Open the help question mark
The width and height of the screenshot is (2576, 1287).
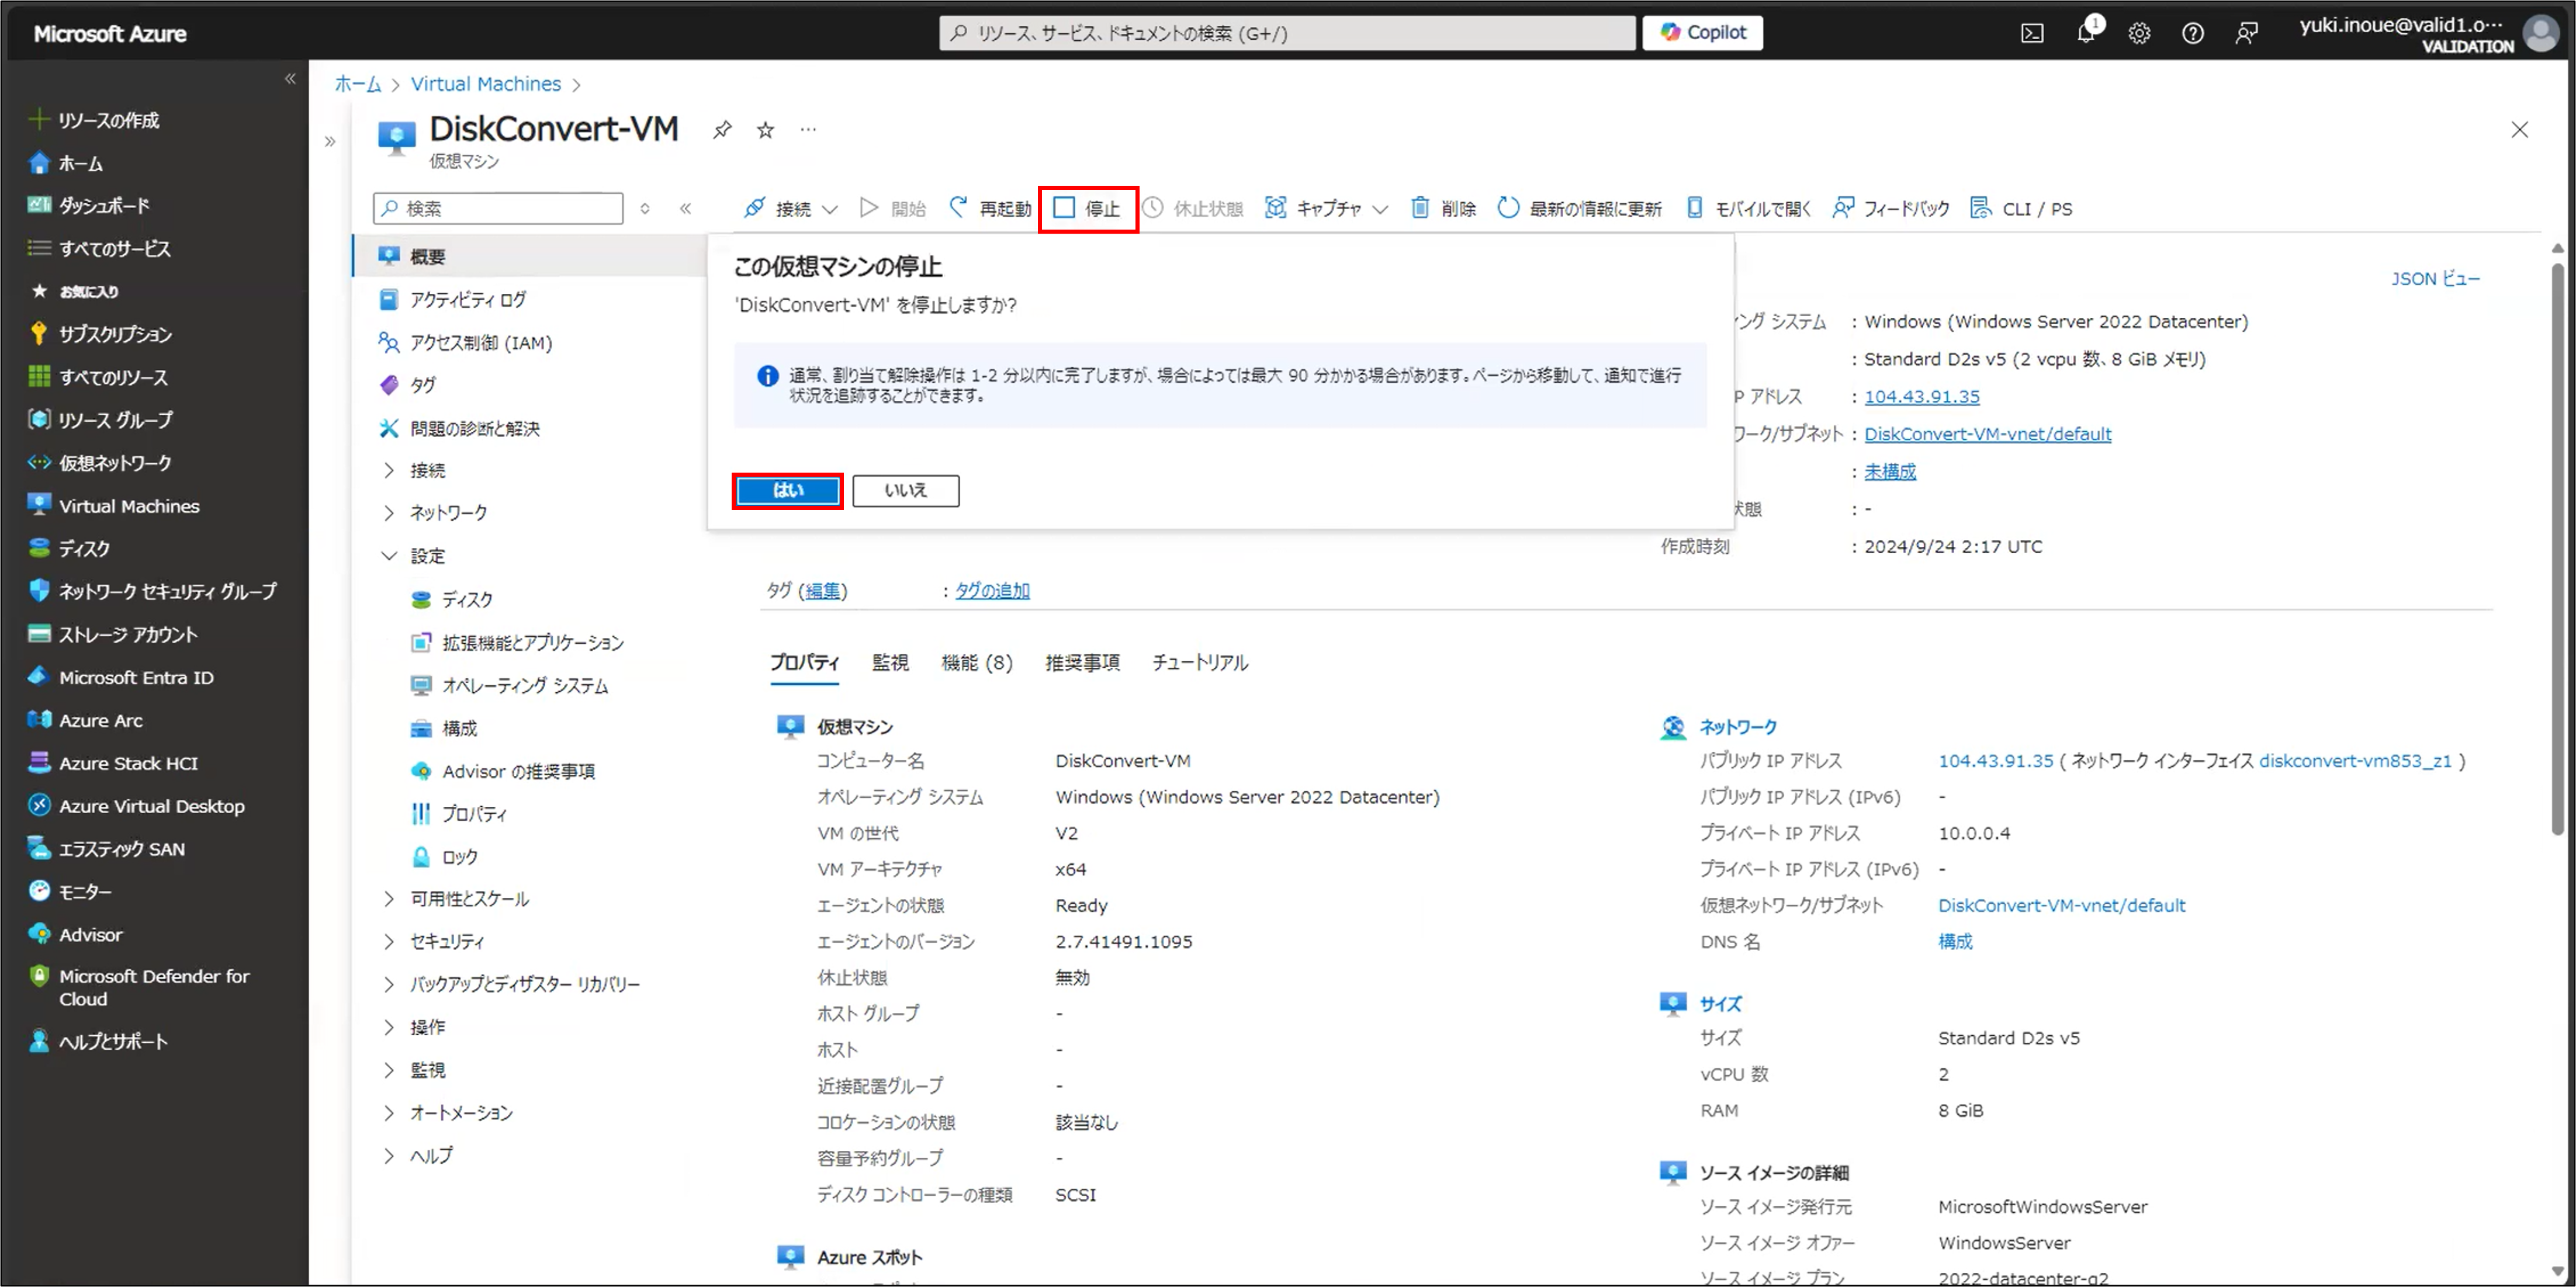(x=2193, y=33)
